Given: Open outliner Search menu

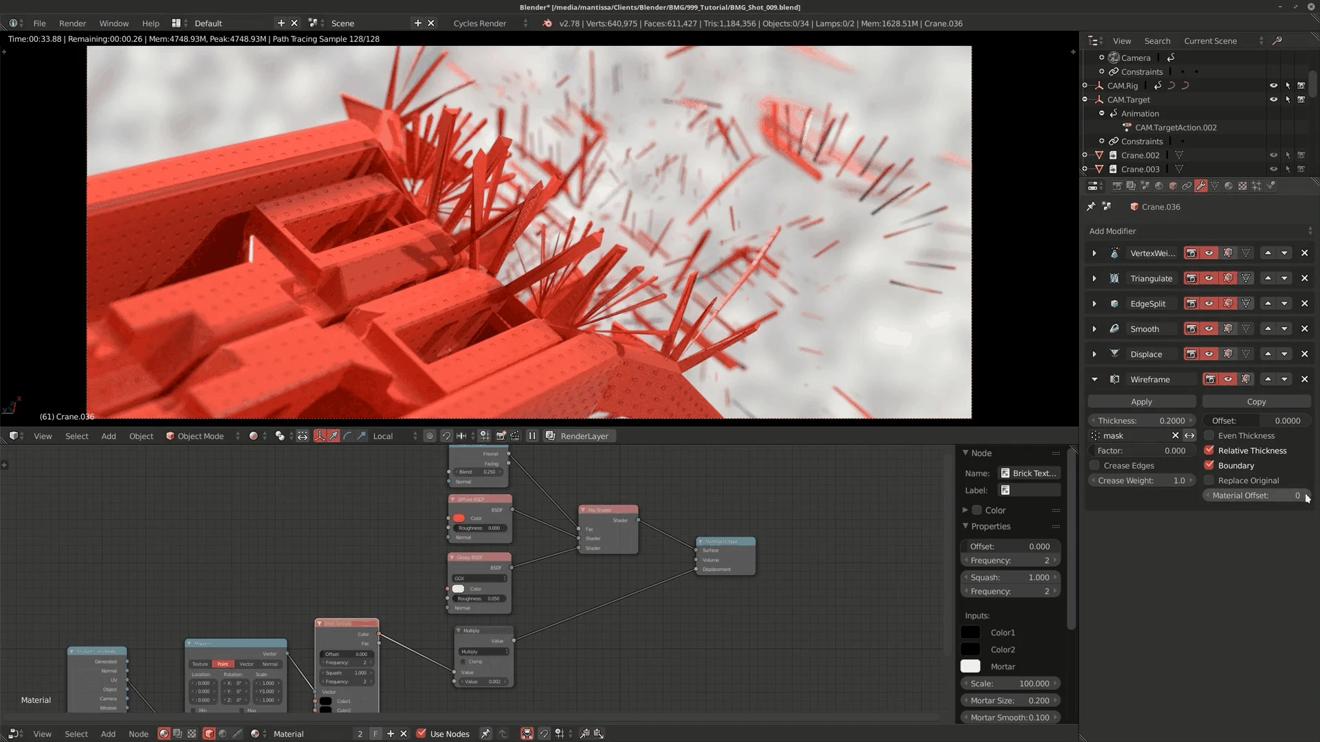Looking at the screenshot, I should point(1157,41).
